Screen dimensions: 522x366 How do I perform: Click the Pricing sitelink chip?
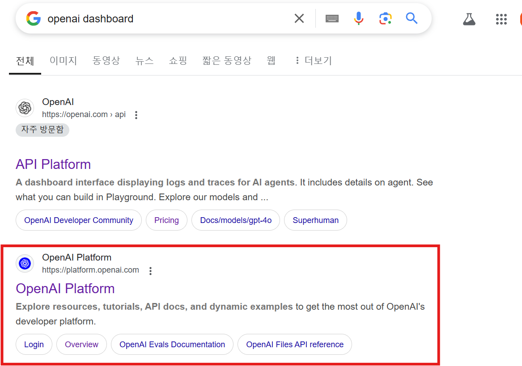[166, 220]
